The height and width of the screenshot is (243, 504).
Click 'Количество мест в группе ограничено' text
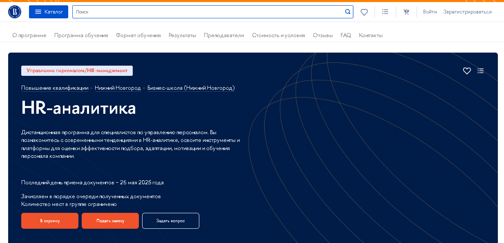click(x=69, y=204)
